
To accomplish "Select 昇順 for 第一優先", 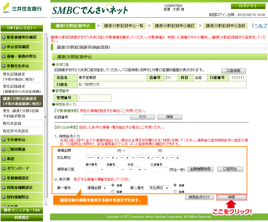I will [113, 185].
